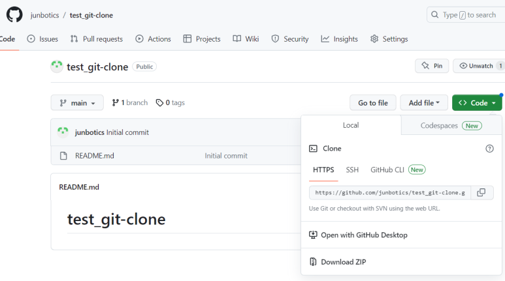Click the test_git-clone repository title
505x281 pixels.
[97, 67]
